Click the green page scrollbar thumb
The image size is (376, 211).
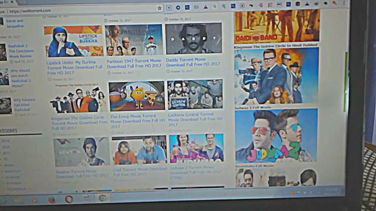pos(346,82)
